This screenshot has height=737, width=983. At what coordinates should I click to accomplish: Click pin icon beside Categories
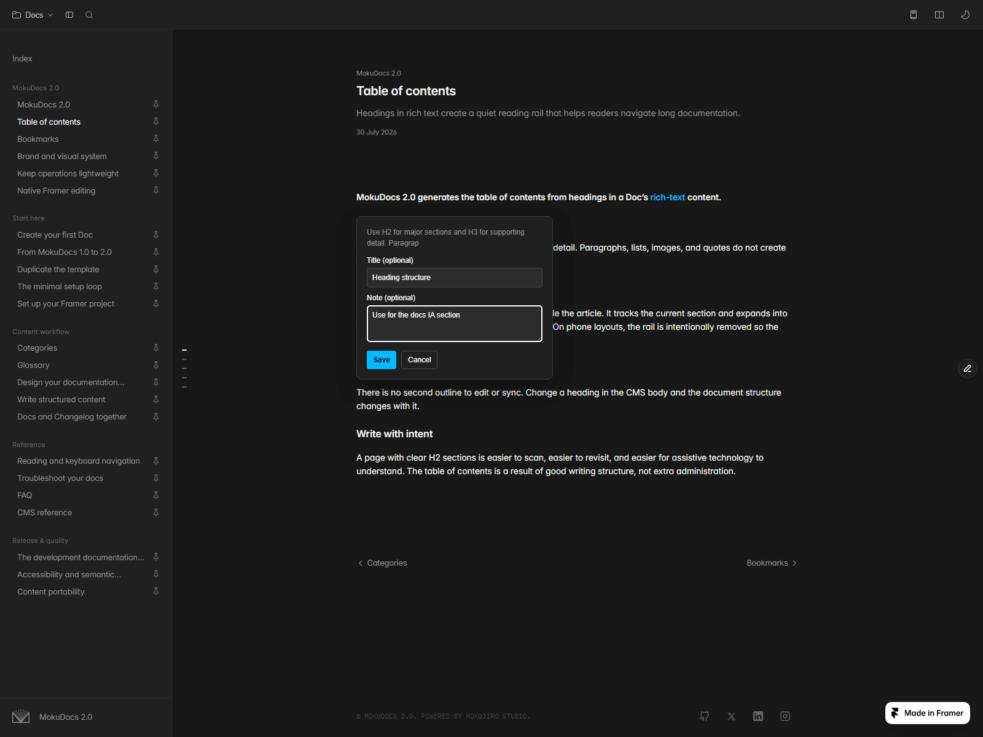(156, 348)
